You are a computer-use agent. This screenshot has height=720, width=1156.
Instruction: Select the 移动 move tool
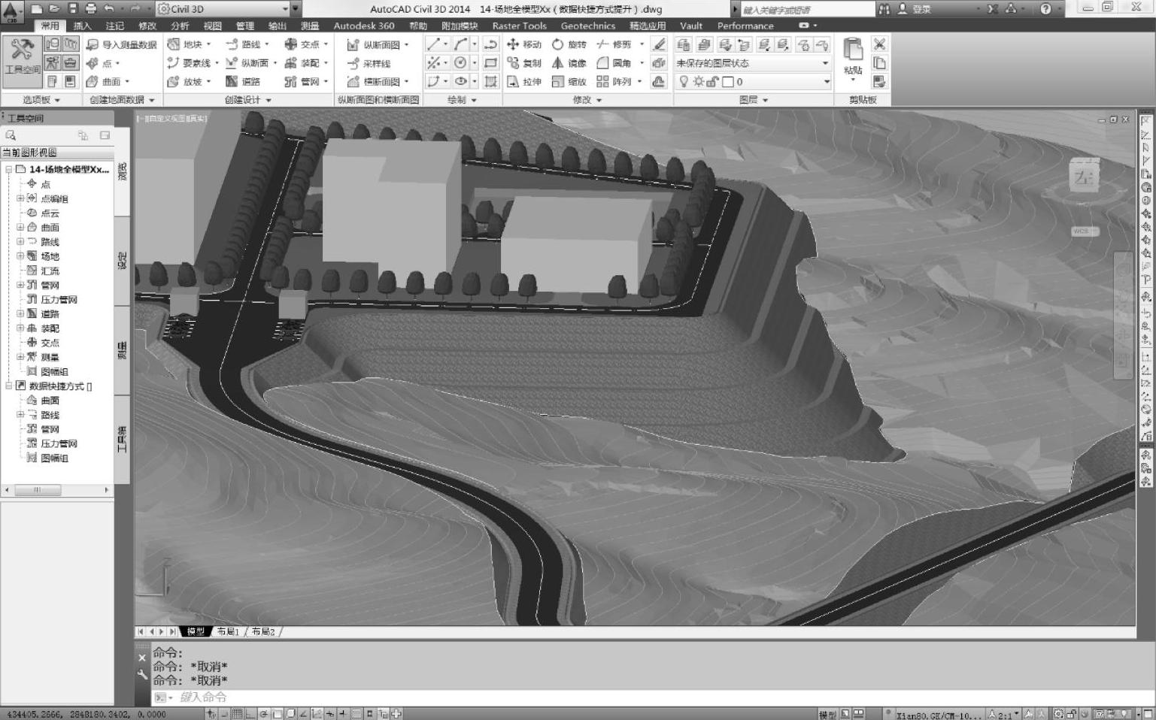pos(524,44)
